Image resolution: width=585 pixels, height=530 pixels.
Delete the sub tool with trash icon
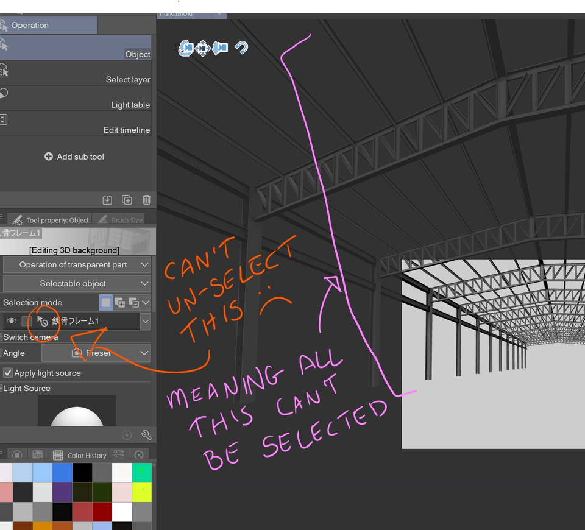147,200
